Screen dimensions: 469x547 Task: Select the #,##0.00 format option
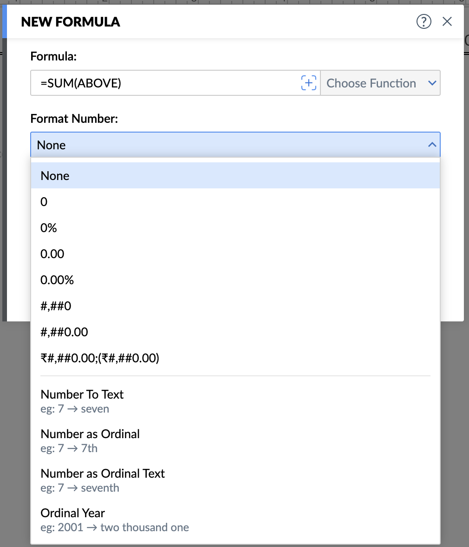235,332
